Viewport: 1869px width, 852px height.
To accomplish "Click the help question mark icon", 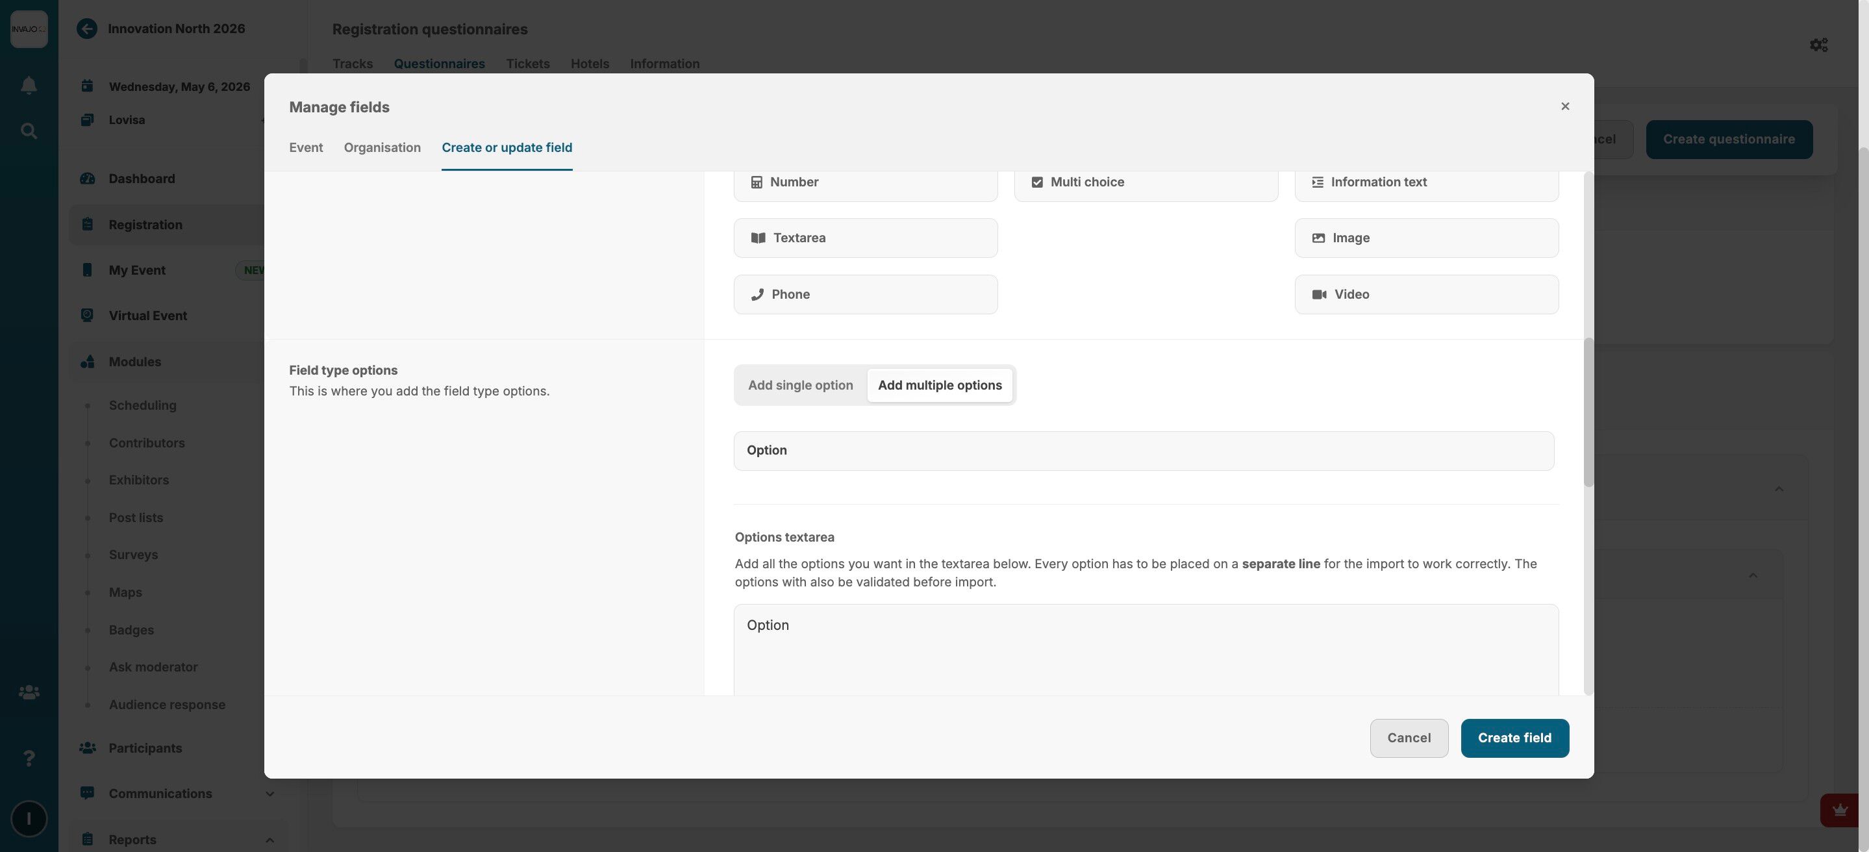I will click(29, 758).
